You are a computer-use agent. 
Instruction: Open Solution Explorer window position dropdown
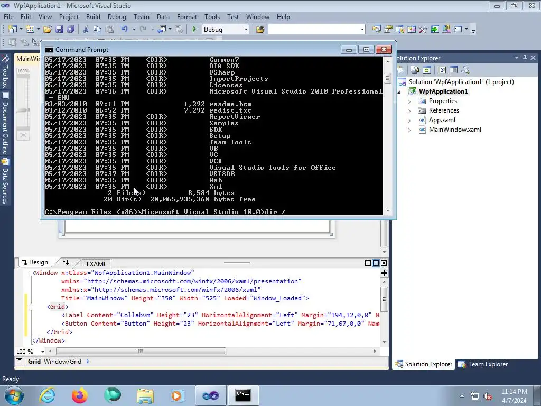pyautogui.click(x=517, y=58)
